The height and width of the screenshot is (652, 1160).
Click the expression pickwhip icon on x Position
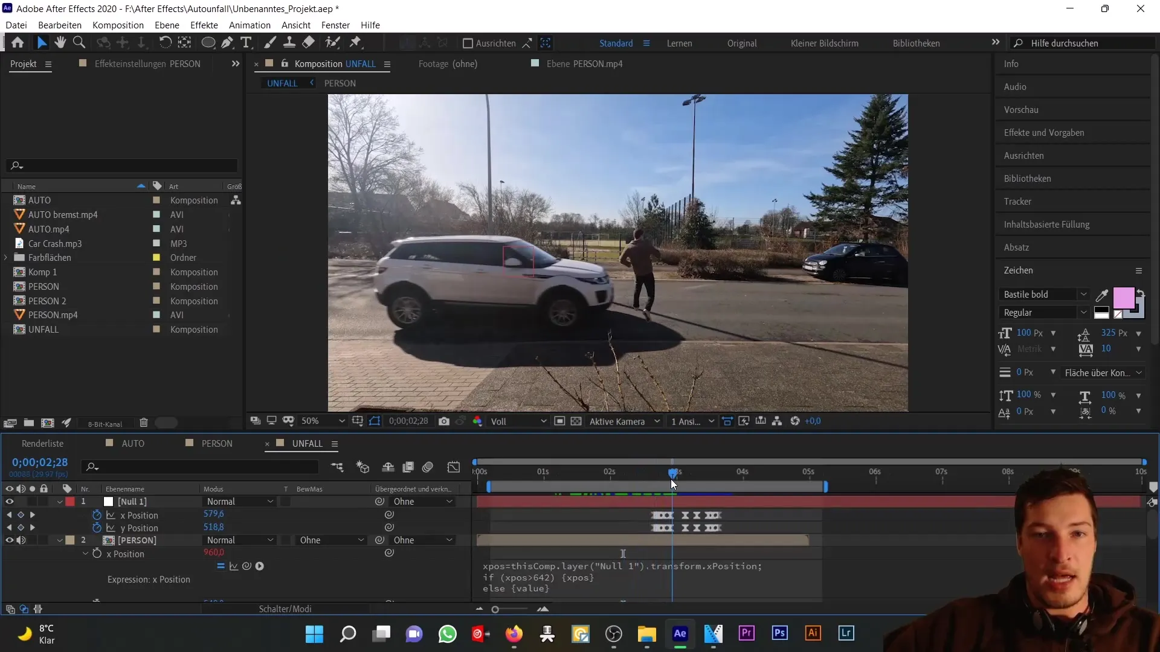tap(247, 566)
